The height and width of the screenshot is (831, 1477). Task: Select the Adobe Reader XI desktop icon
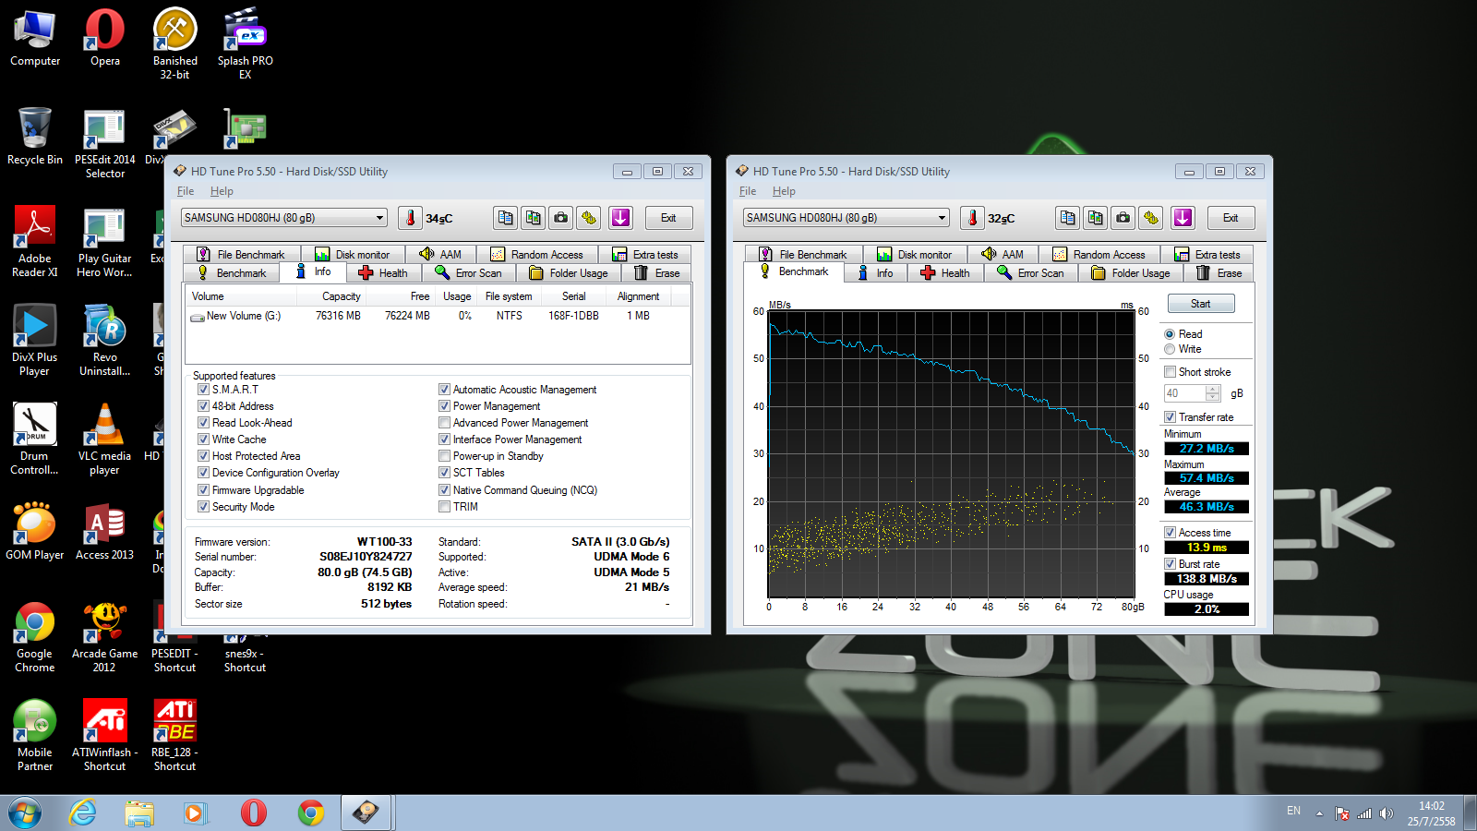[35, 242]
